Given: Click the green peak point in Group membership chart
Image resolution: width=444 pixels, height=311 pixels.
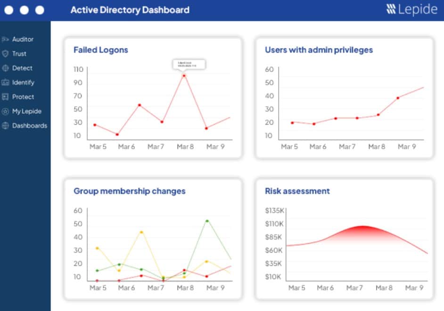Looking at the screenshot, I should coord(207,221).
